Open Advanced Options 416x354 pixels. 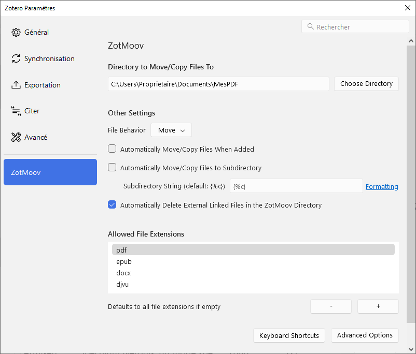point(365,335)
